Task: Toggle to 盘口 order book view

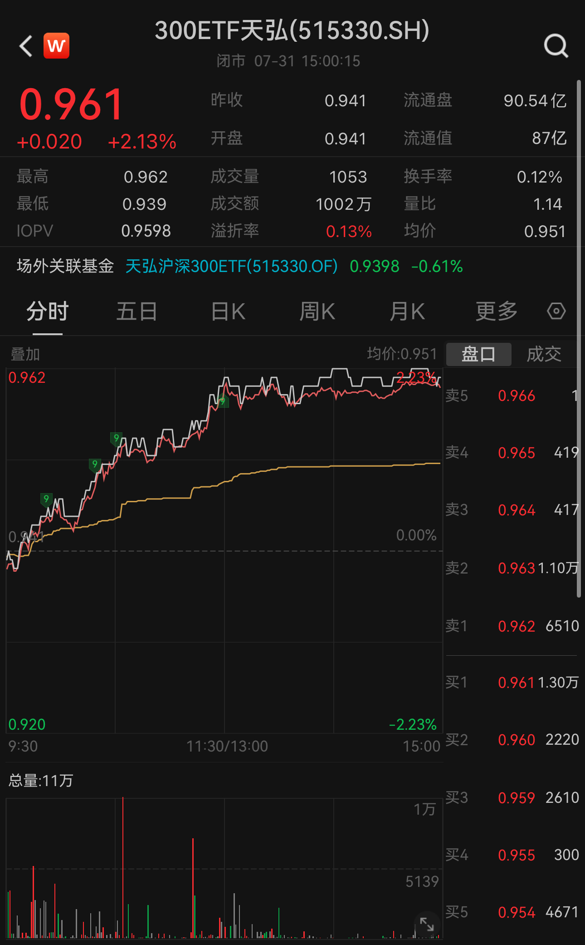Action: pos(478,354)
